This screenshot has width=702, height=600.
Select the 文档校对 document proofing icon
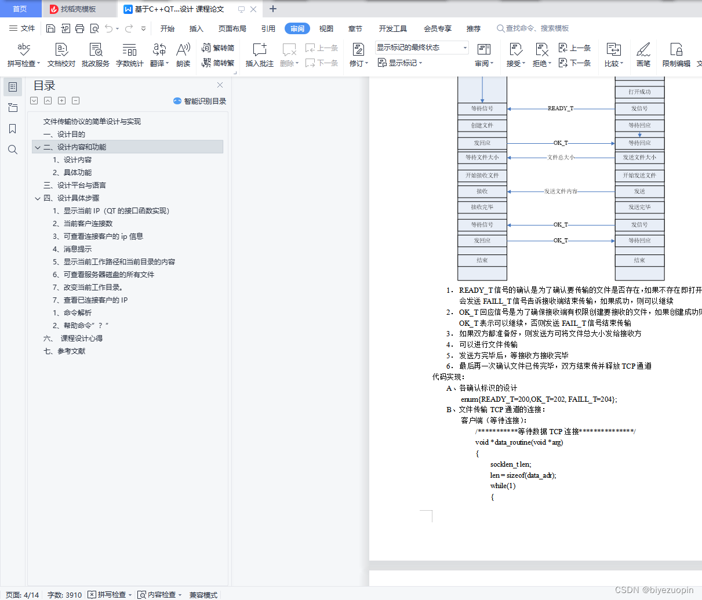60,55
